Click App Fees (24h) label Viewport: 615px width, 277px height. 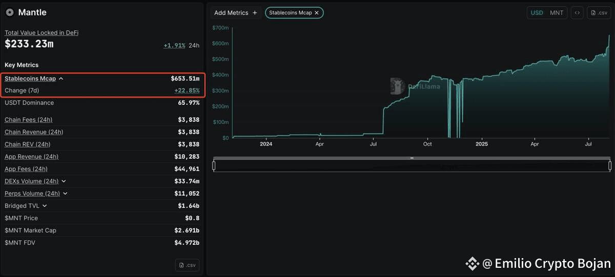point(26,169)
